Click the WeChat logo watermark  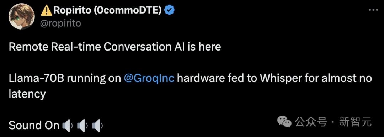tap(284, 122)
